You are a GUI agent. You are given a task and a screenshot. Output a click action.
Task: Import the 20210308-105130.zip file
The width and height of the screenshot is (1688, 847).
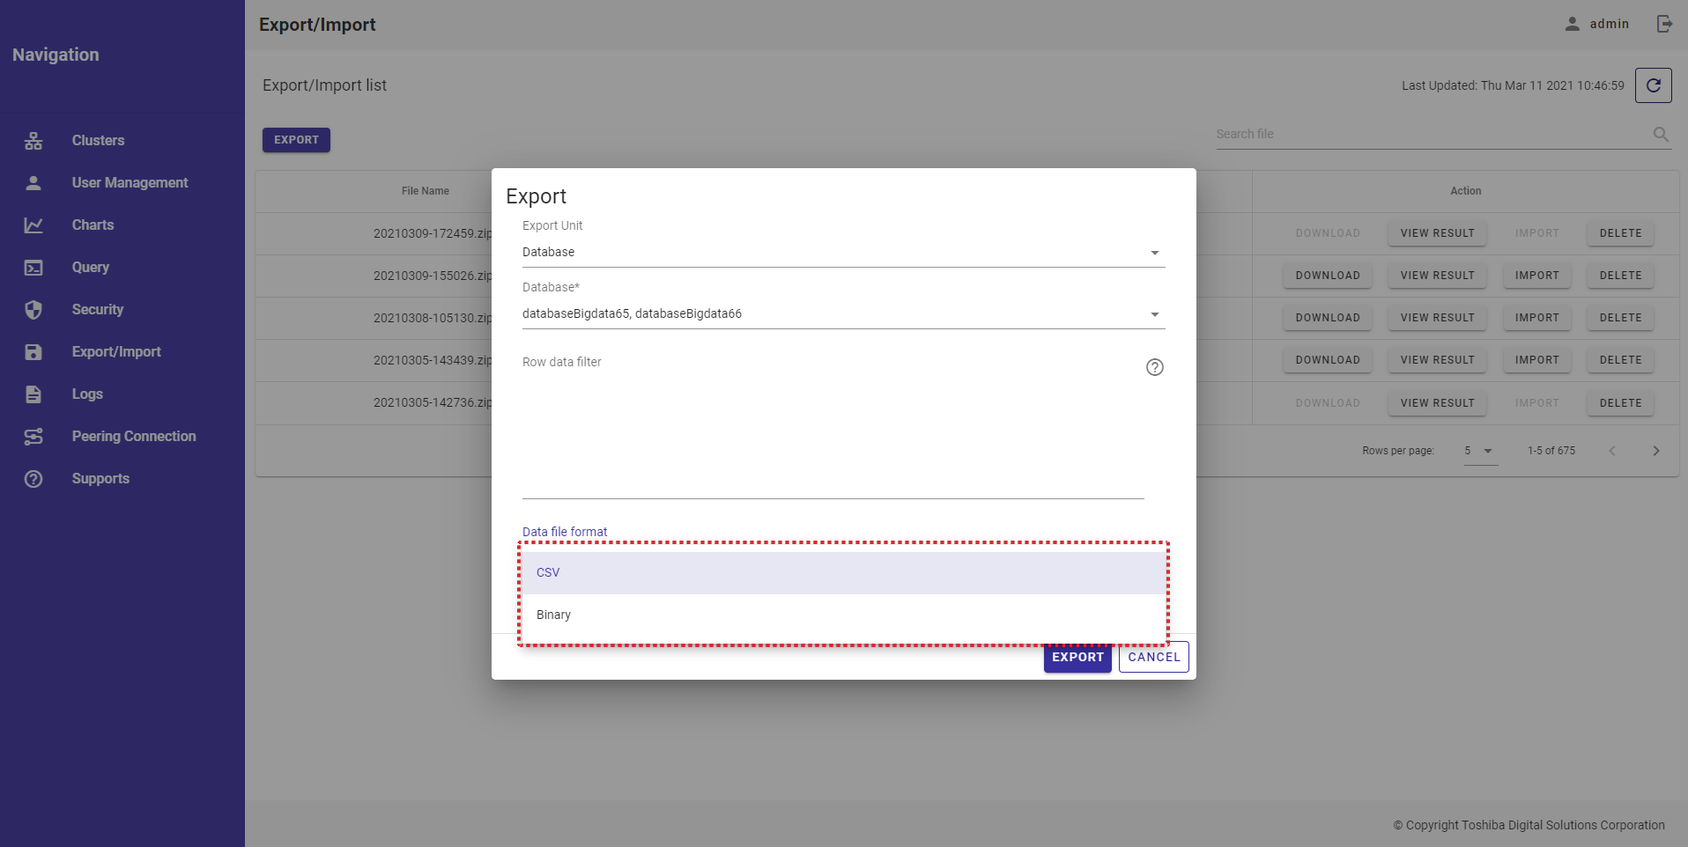click(1536, 318)
